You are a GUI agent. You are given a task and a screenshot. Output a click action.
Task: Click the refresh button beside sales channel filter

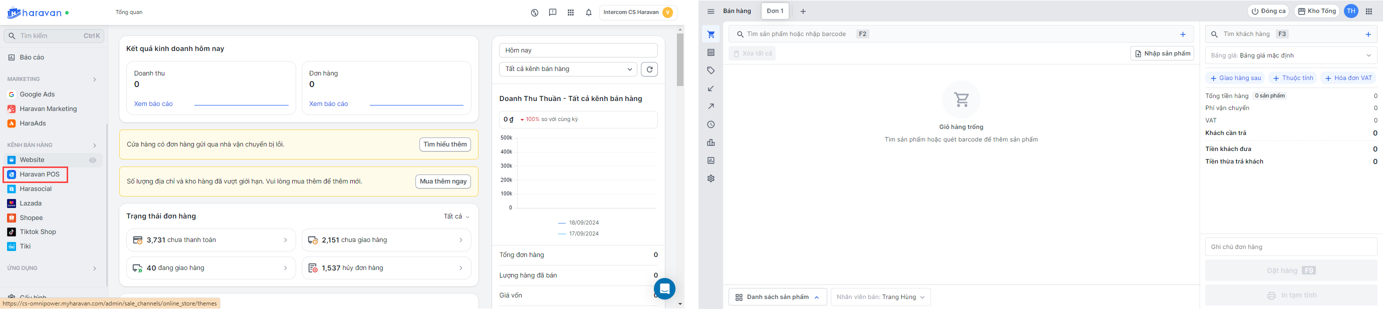649,69
